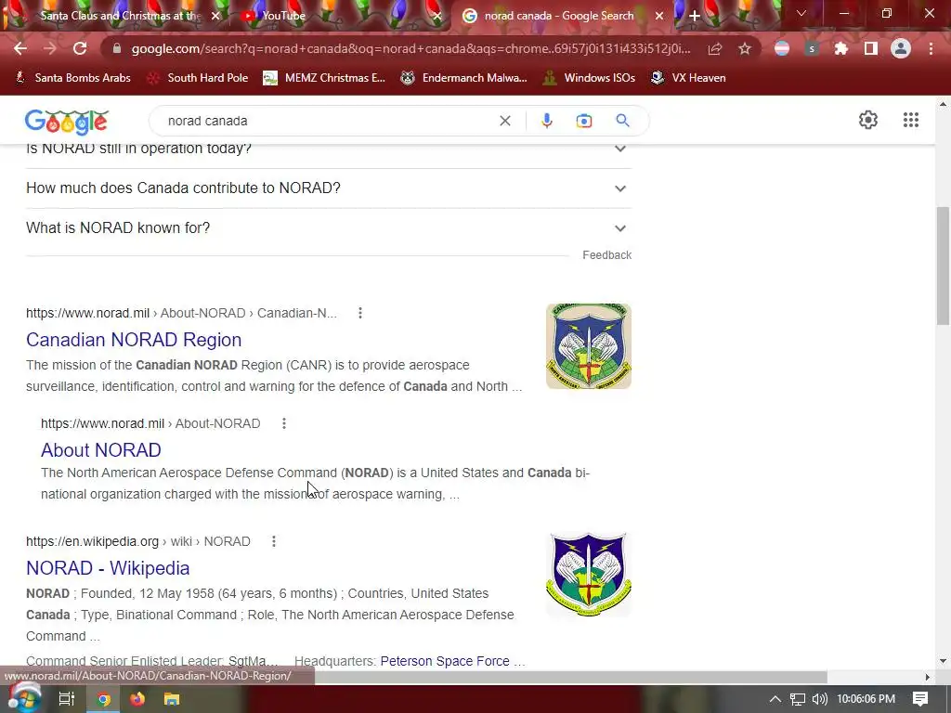The image size is (951, 713).
Task: Click the Google holiday logo
Action: click(x=67, y=122)
